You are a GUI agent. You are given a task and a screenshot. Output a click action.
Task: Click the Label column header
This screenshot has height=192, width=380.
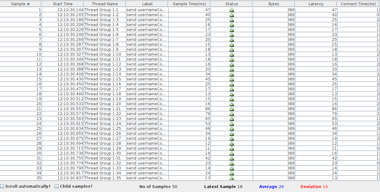coord(147,4)
